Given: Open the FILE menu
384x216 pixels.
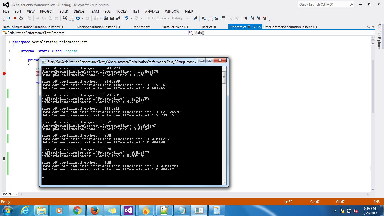Looking at the screenshot, I should click(6, 12).
